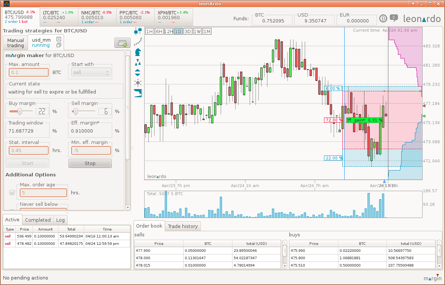Click the BTC funds value 0.752095
The image size is (445, 285).
coord(273,21)
